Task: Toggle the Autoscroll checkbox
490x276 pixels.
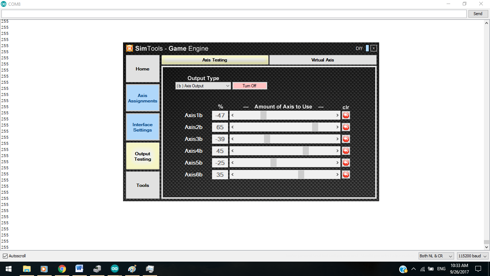Action: [x=5, y=256]
